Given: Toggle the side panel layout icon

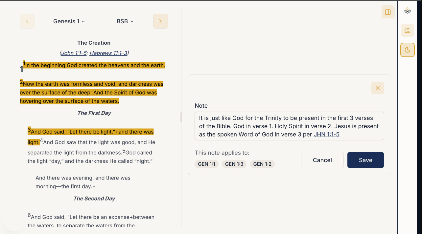Looking at the screenshot, I should click(x=388, y=12).
